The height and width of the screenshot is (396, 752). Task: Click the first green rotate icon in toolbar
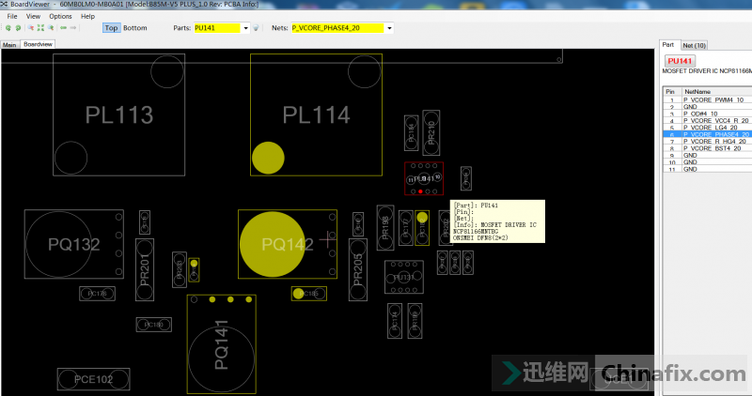click(7, 28)
